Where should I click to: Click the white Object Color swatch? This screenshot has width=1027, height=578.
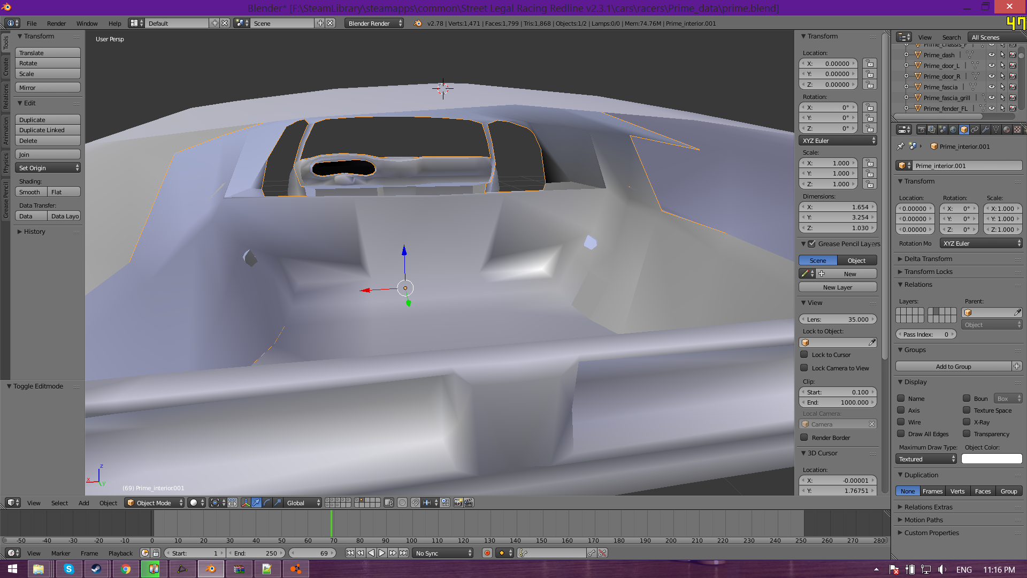pyautogui.click(x=992, y=459)
